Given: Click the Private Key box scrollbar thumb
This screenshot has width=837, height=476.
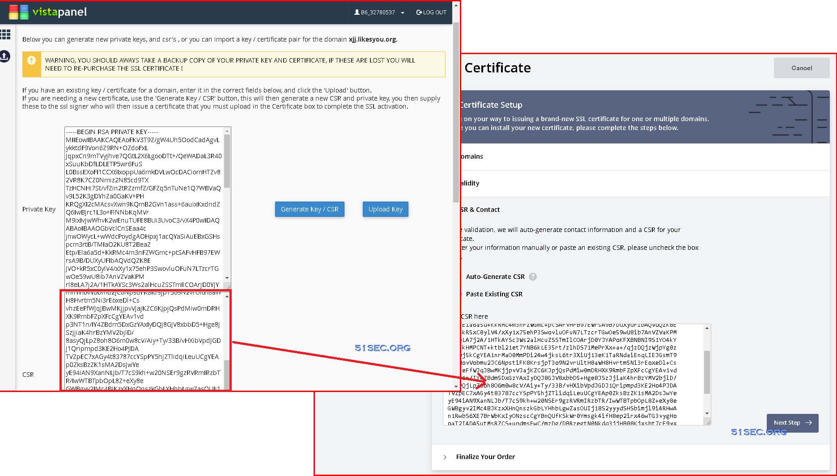Looking at the screenshot, I should pos(227,161).
